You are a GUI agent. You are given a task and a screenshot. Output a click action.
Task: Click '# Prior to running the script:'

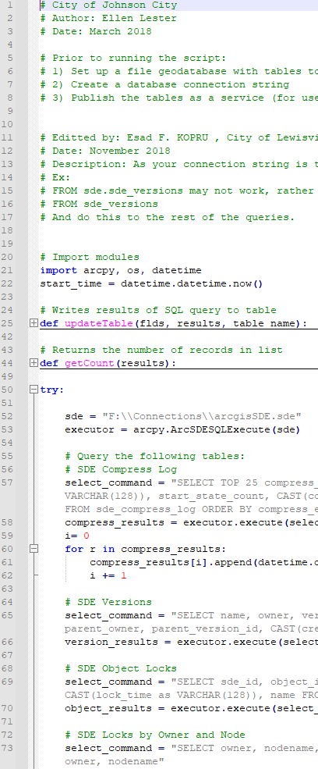133,59
